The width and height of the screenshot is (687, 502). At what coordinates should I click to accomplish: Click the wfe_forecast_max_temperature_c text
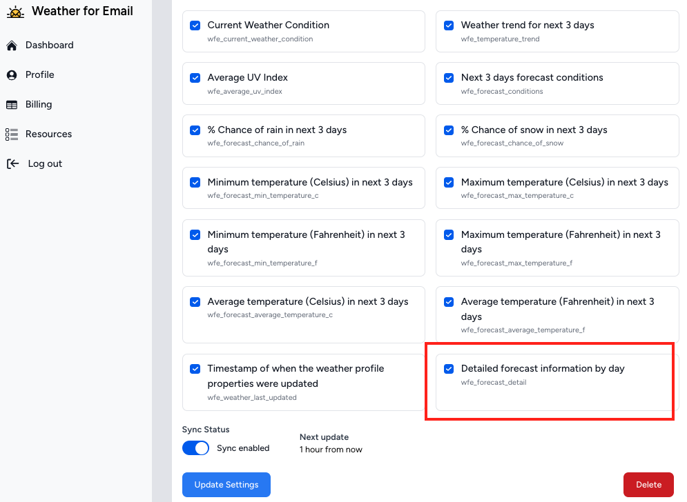[517, 196]
